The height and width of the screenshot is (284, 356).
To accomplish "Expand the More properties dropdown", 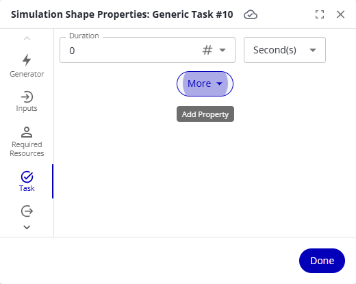I will (205, 83).
